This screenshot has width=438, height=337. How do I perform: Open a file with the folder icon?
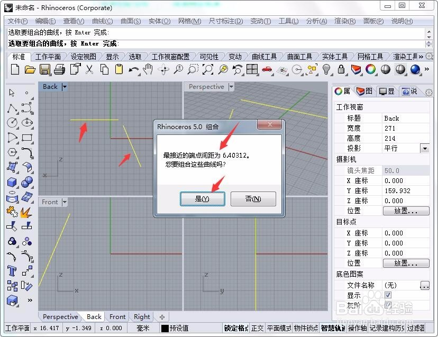30,69
